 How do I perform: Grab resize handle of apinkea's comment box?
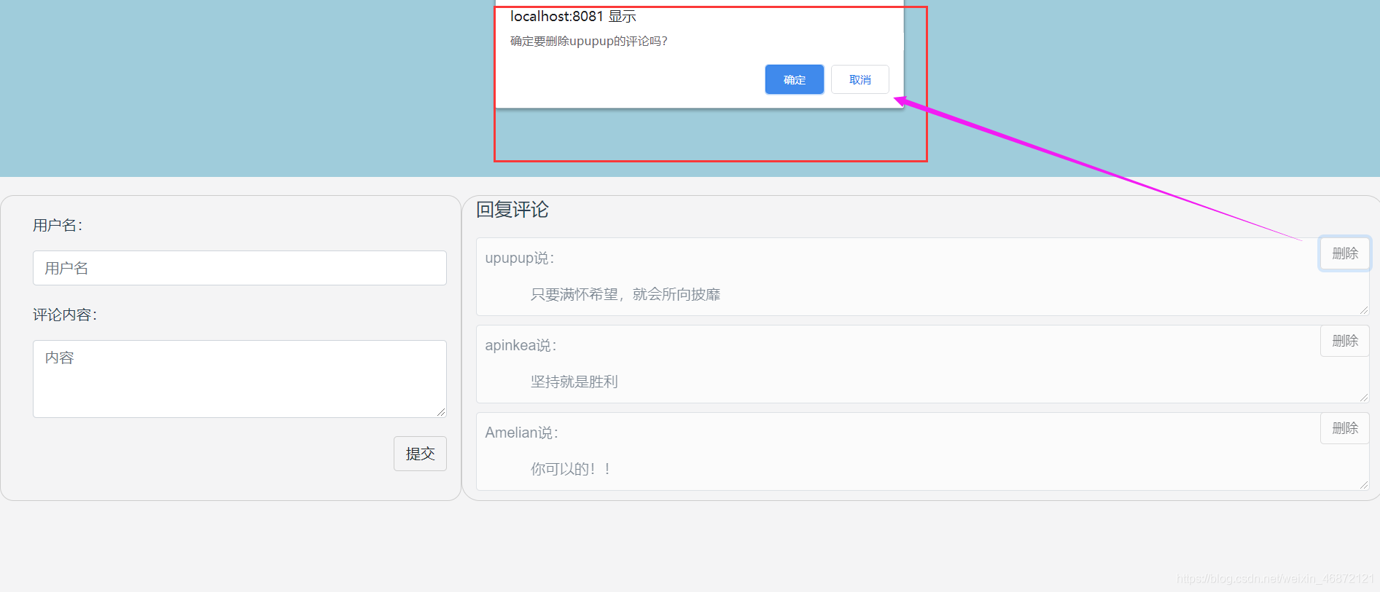tap(1363, 398)
